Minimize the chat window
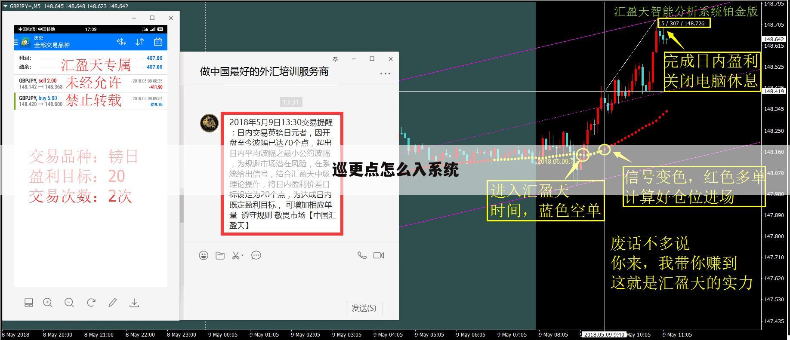Image resolution: width=790 pixels, height=340 pixels. point(353,59)
